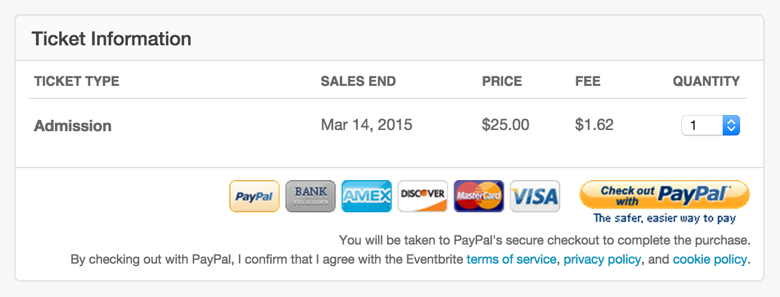This screenshot has height=297, width=780.
Task: Click the QUANTITY column header
Action: [707, 81]
